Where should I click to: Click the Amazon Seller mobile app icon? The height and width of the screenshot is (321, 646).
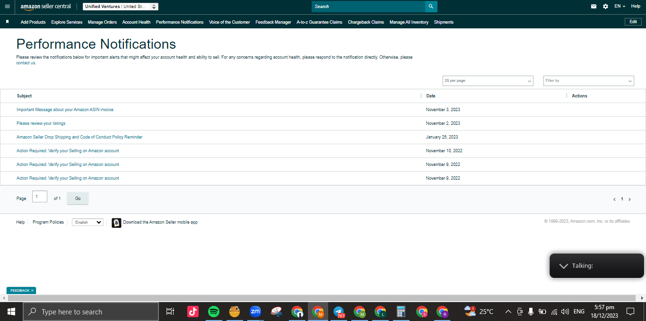[x=116, y=223]
